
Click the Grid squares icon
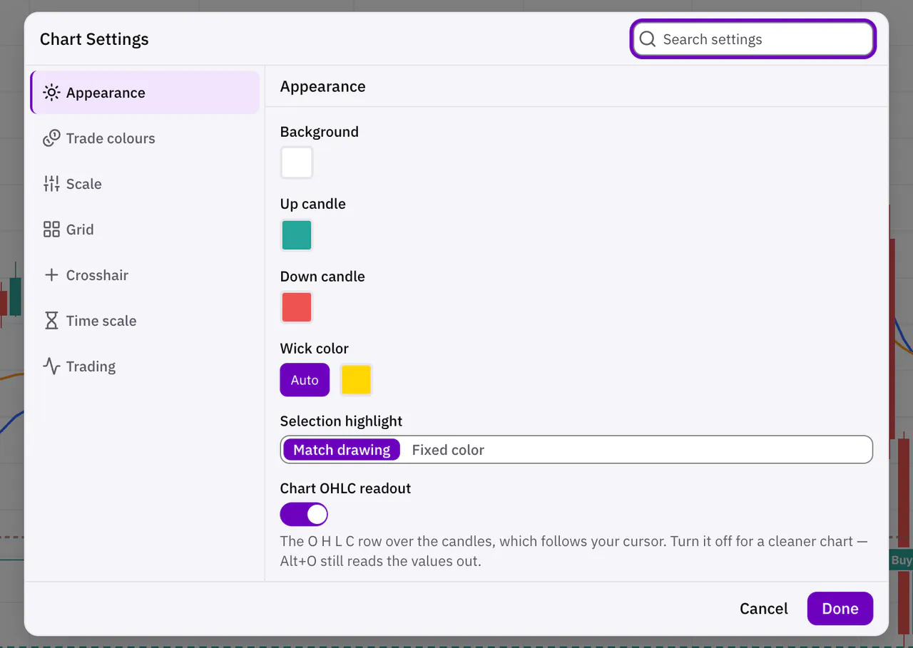51,230
